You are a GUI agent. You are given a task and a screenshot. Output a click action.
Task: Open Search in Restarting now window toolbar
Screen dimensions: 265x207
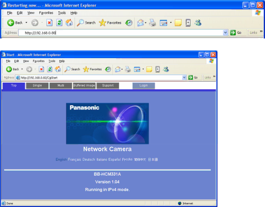pos(86,23)
